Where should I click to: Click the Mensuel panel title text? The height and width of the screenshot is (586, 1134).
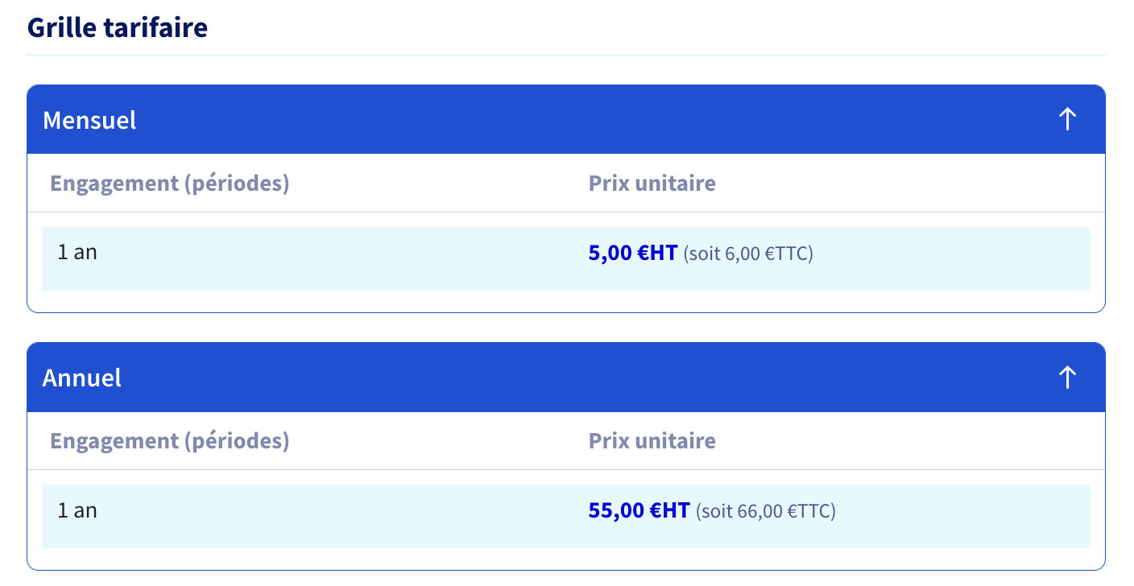pyautogui.click(x=89, y=120)
